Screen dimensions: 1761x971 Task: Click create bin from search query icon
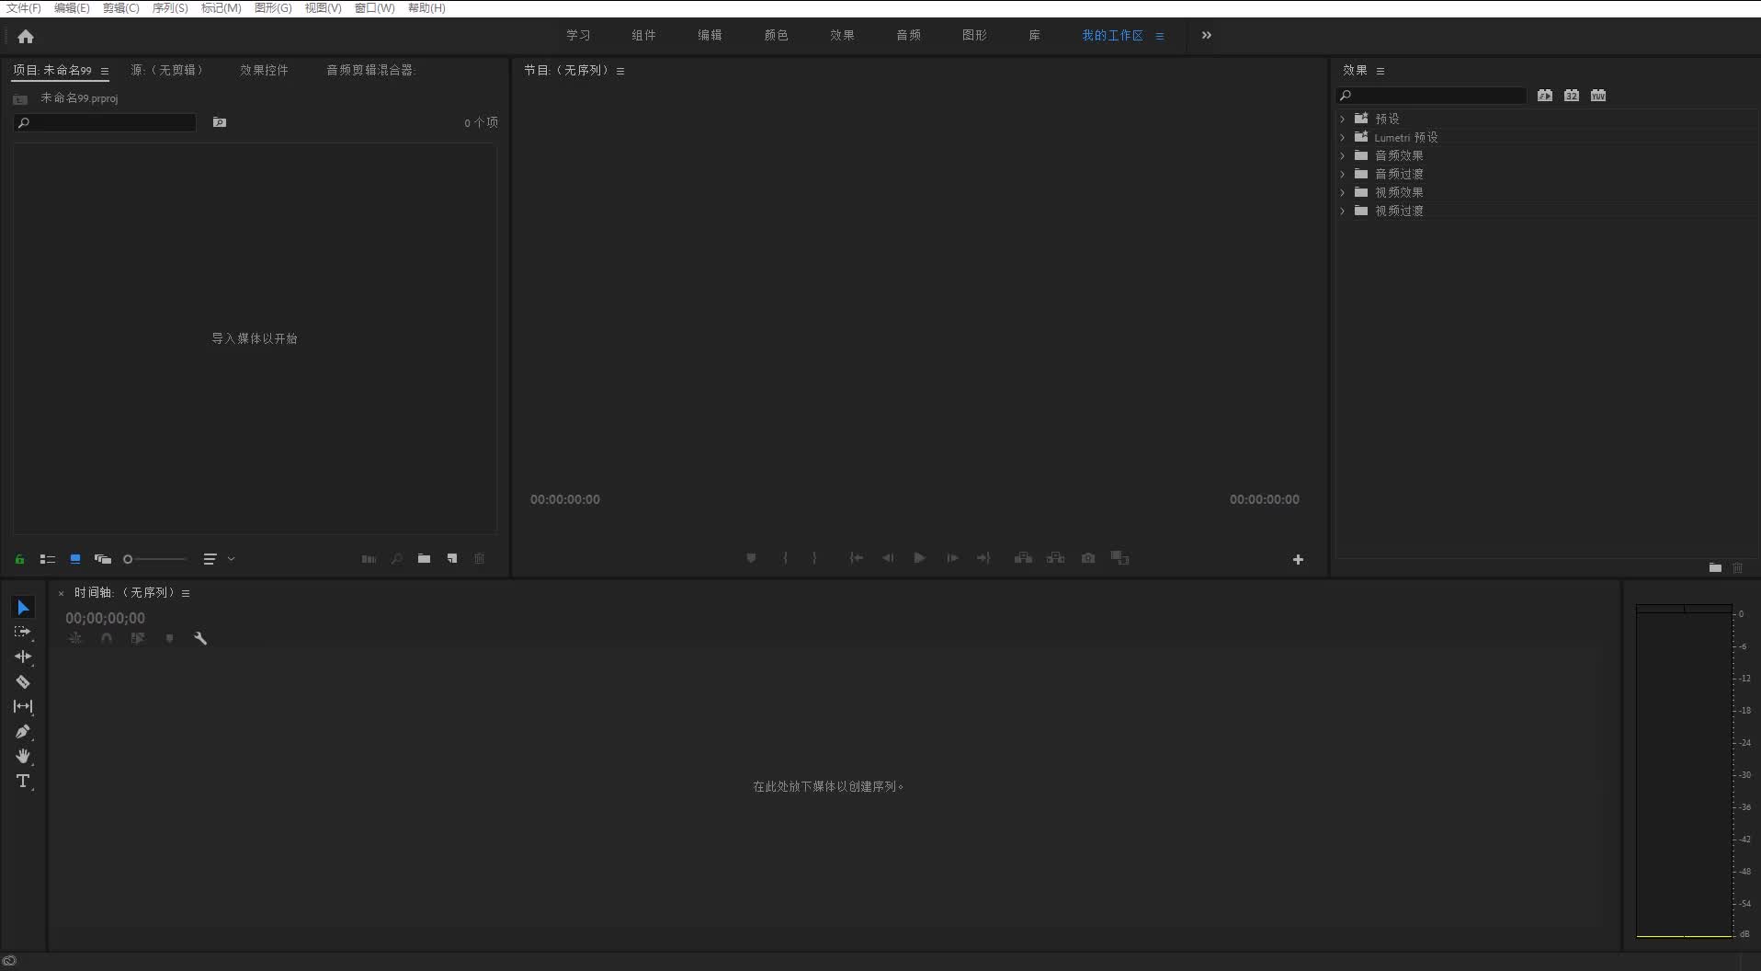point(220,122)
